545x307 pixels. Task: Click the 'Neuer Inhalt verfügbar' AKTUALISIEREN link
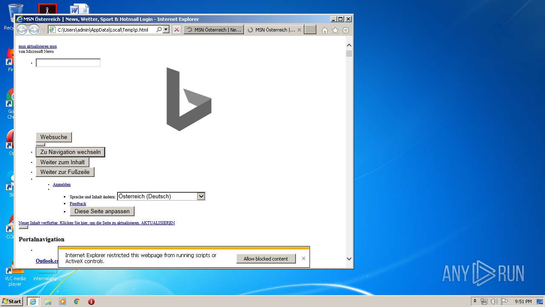point(97,223)
